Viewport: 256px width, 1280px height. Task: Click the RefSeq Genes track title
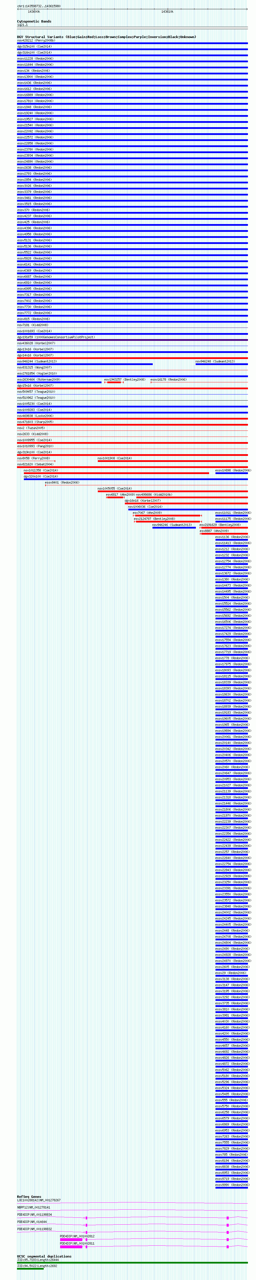click(x=29, y=1197)
